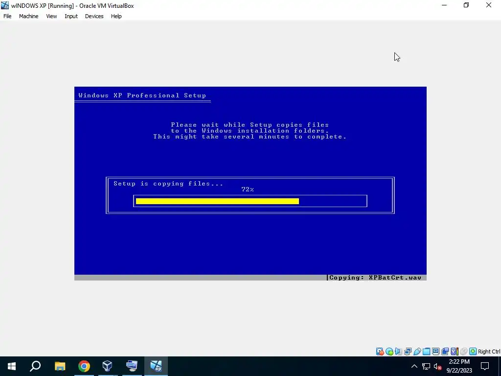Click the CPU virtualization indicator icon
The image size is (501, 376).
455,352
